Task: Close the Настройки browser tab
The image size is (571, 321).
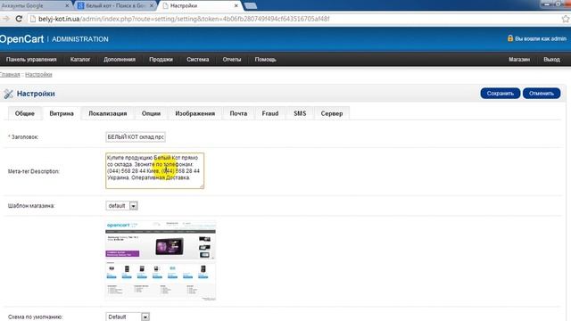Action: click(x=236, y=5)
